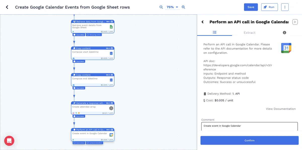The height and width of the screenshot is (150, 302).
Task: Switch to the Extract tab
Action: tap(249, 33)
